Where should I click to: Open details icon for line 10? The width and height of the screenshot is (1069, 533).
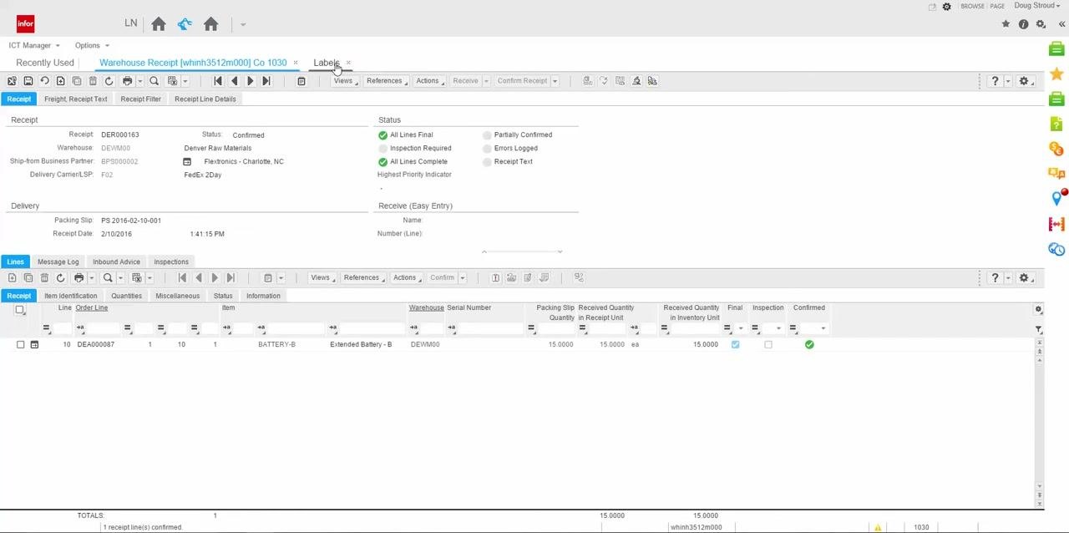(34, 344)
